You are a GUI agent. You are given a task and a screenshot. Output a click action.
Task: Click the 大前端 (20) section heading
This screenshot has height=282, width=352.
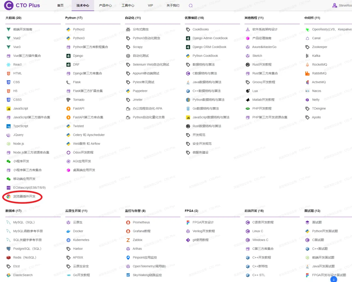[13, 18]
